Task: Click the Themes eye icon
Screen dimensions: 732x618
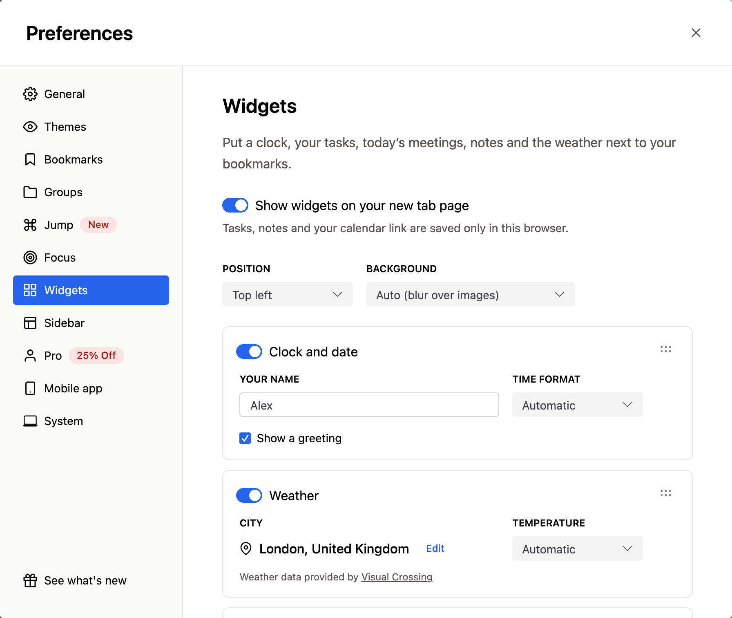Action: (x=30, y=127)
